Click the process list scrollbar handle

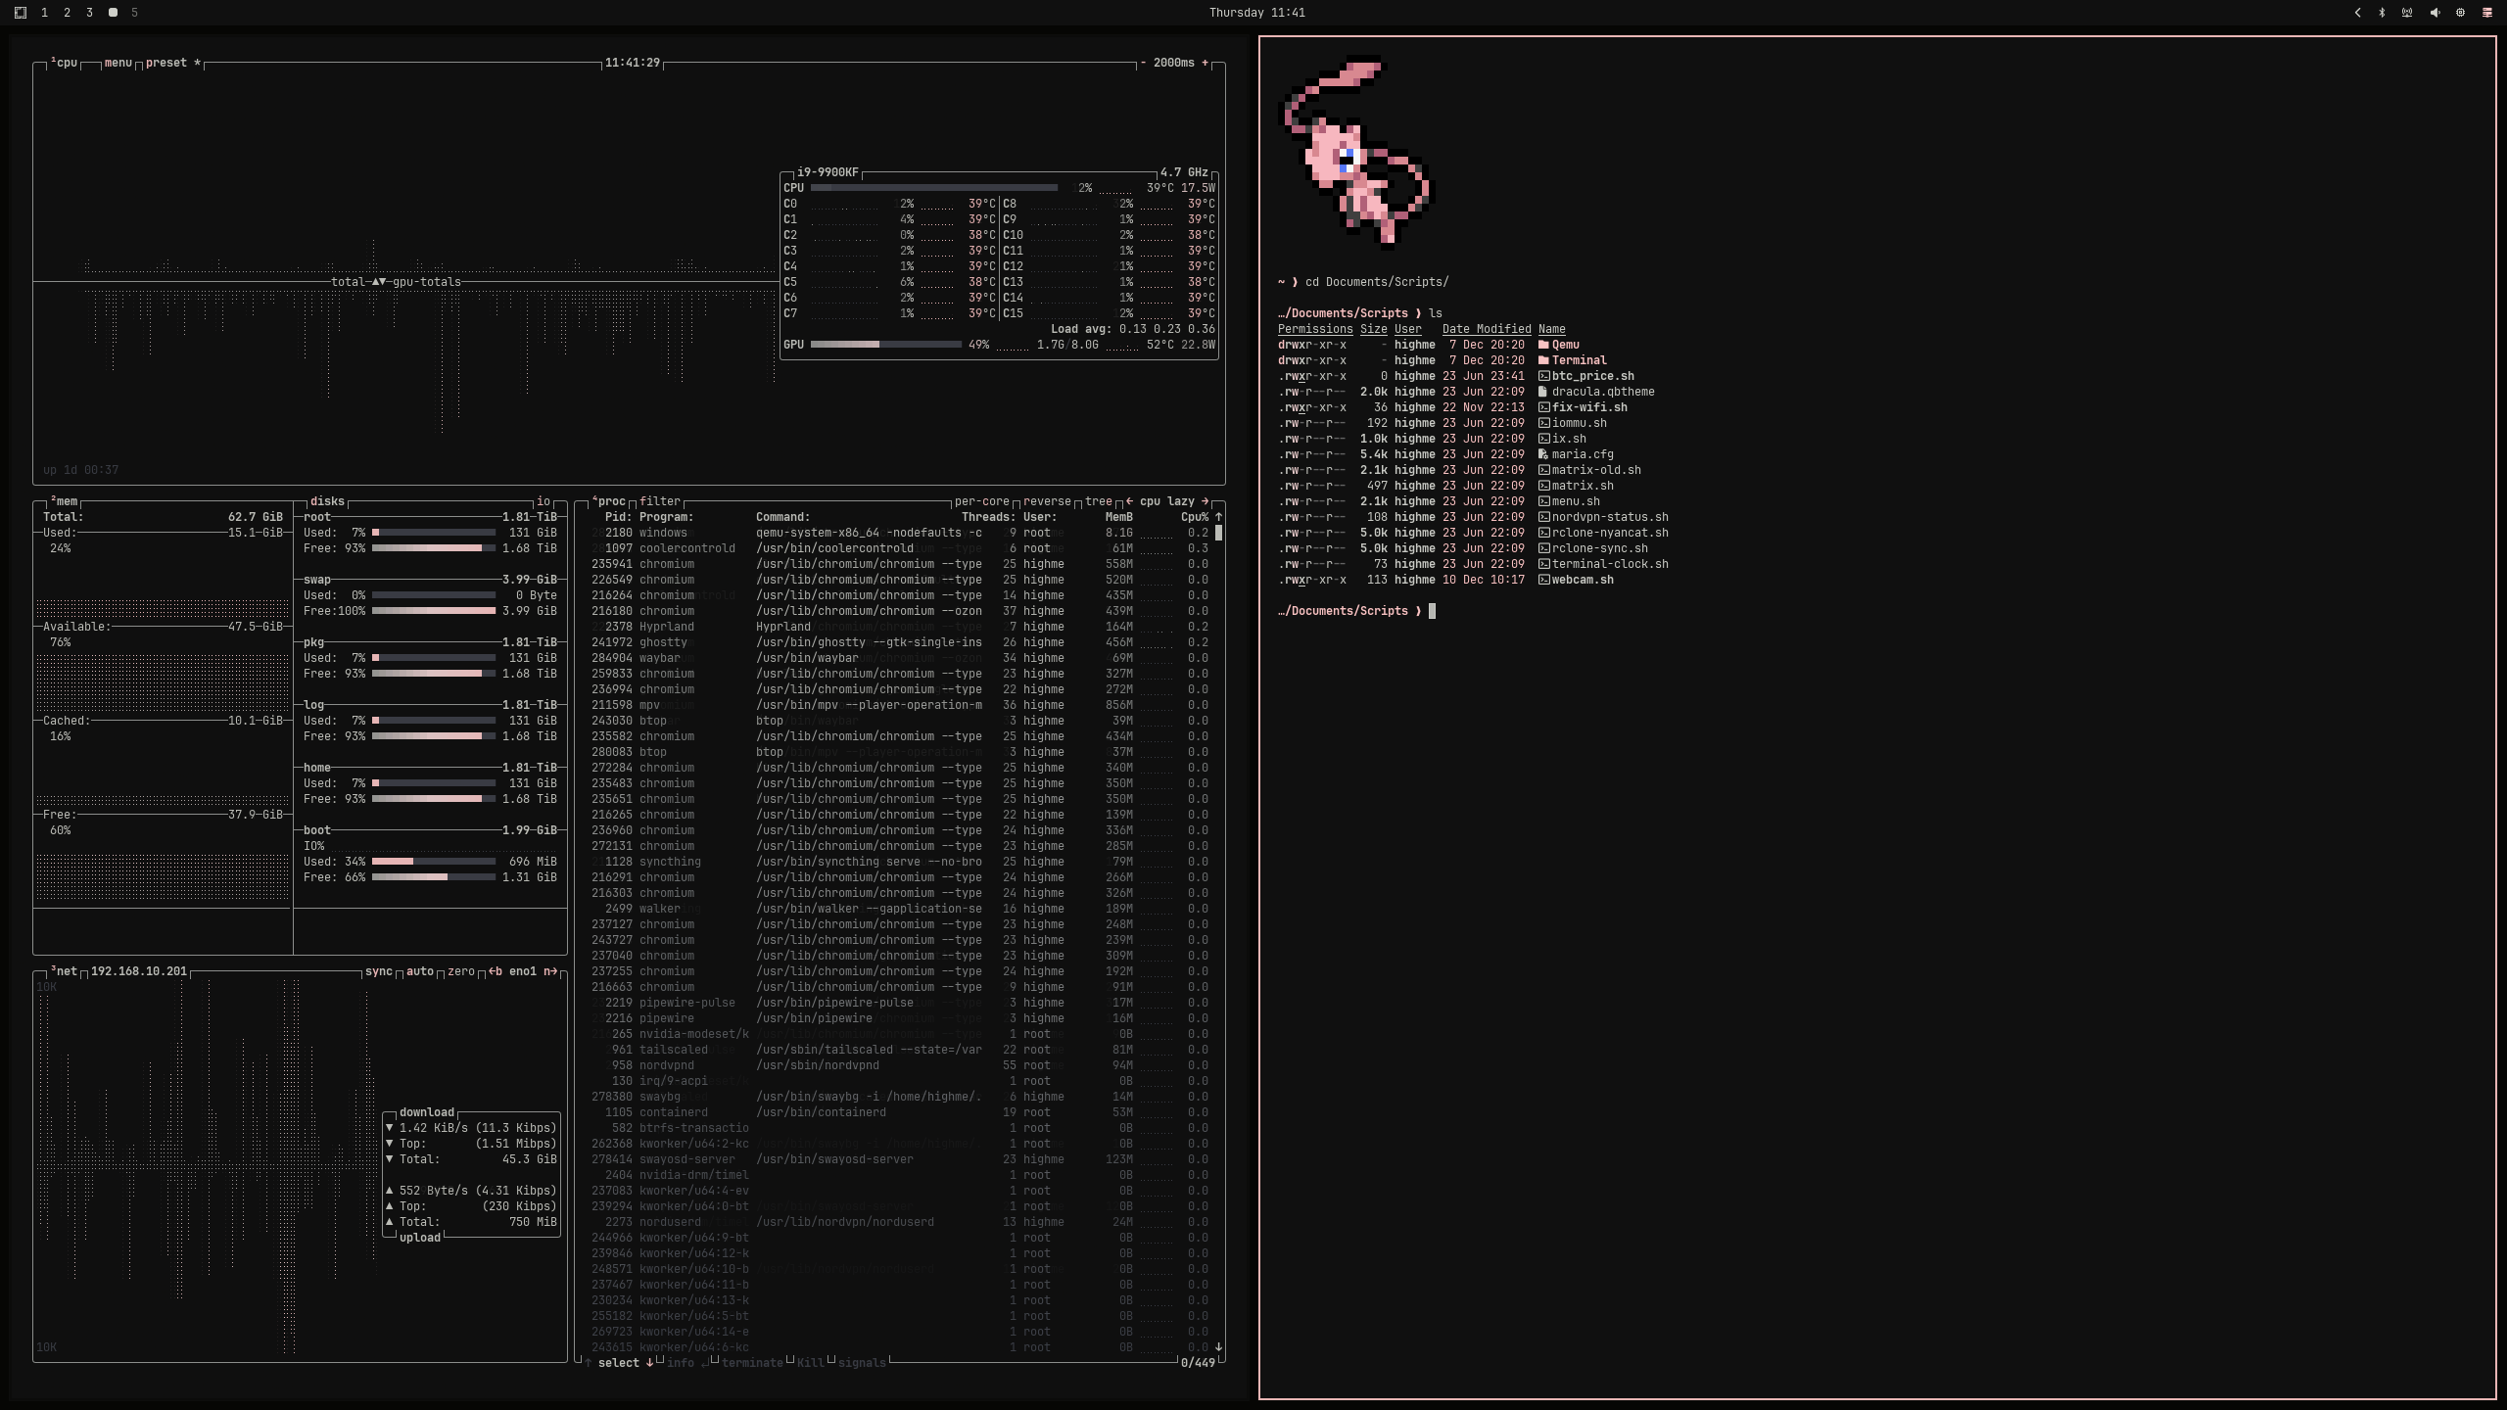coord(1218,533)
